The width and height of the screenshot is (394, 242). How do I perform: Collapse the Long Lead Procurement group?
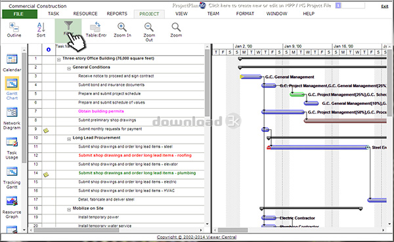(x=69, y=139)
